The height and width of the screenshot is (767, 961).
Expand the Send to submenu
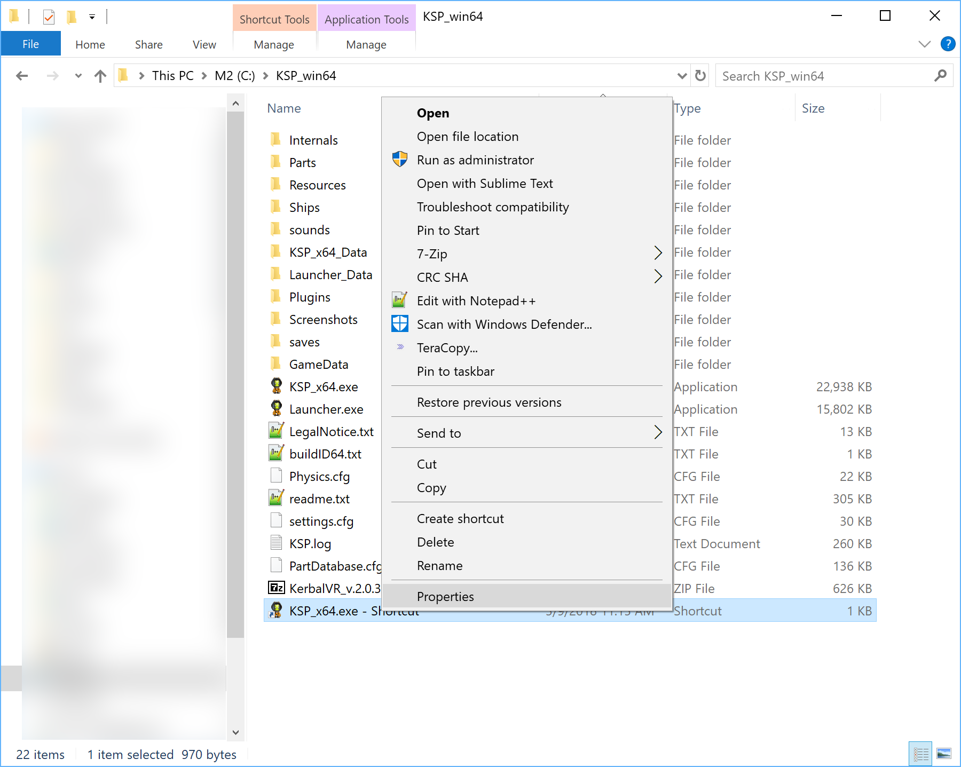(658, 432)
